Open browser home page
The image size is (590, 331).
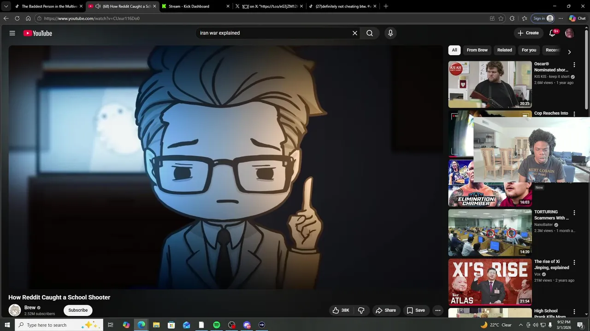(x=28, y=18)
